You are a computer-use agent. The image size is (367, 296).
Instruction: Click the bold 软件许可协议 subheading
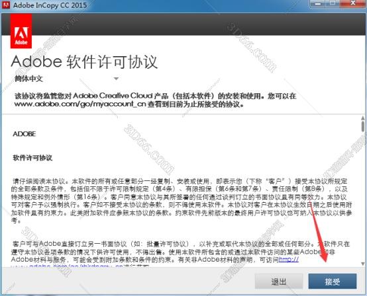point(32,158)
